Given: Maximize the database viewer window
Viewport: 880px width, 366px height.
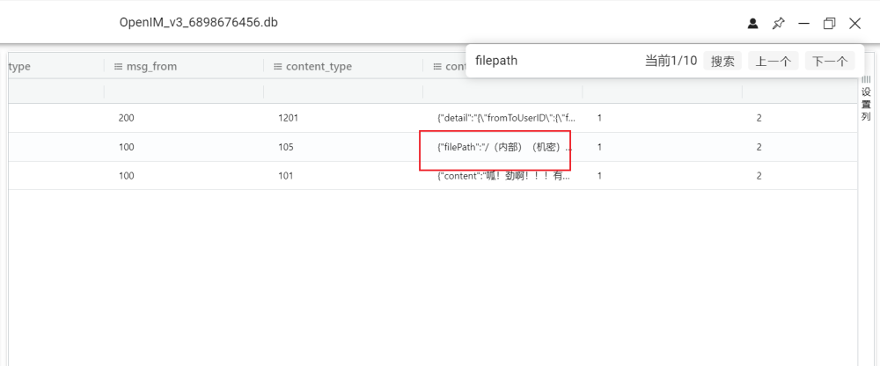Looking at the screenshot, I should pyautogui.click(x=829, y=24).
